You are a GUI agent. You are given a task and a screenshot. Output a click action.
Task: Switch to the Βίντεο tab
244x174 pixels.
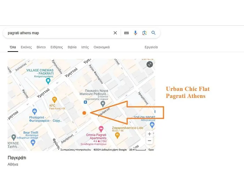point(41,47)
